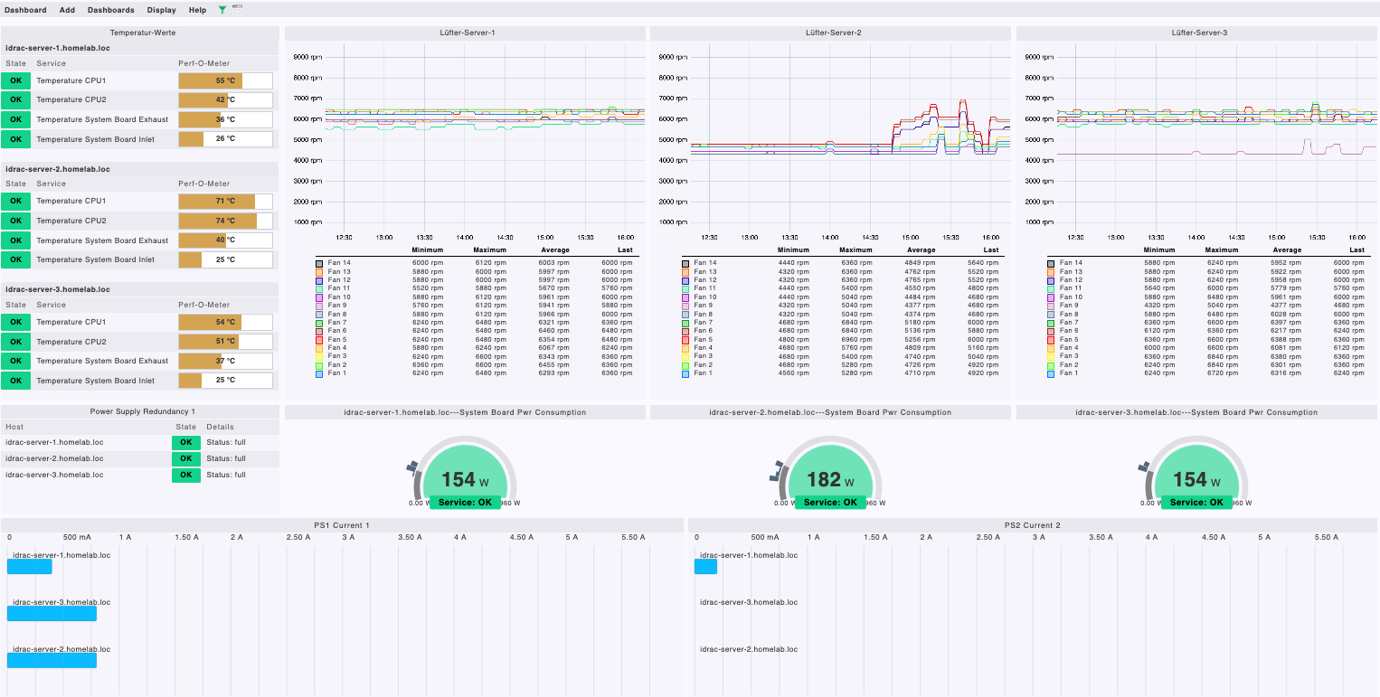Image resolution: width=1380 pixels, height=697 pixels.
Task: Click OK state icon for Temperature CPU2 on idrac-server-3
Action: (x=16, y=341)
